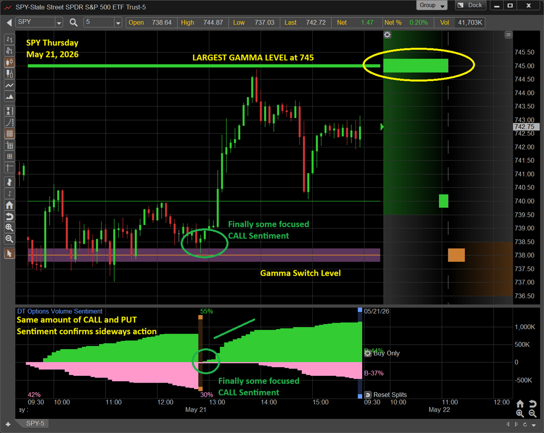Click the Buy Only label
The width and height of the screenshot is (544, 433).
click(386, 353)
